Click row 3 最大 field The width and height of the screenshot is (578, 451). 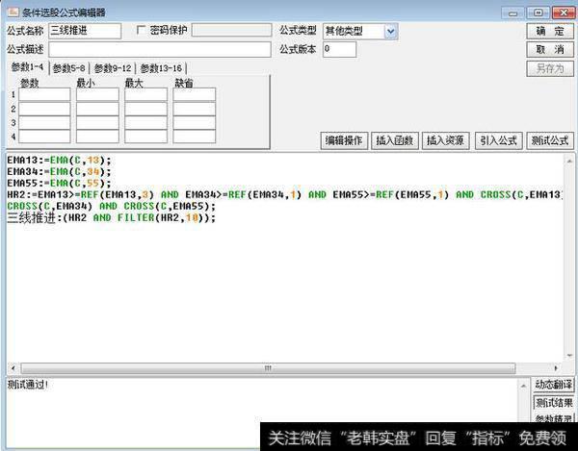coord(146,123)
